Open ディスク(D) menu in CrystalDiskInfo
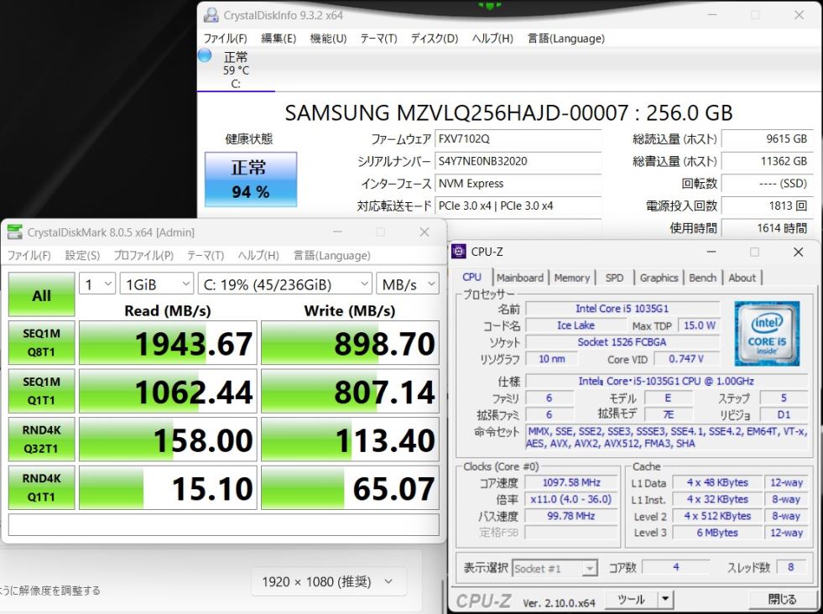This screenshot has height=614, width=823. coord(434,39)
